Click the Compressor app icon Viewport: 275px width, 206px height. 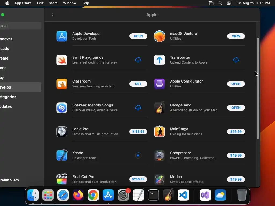click(160, 155)
